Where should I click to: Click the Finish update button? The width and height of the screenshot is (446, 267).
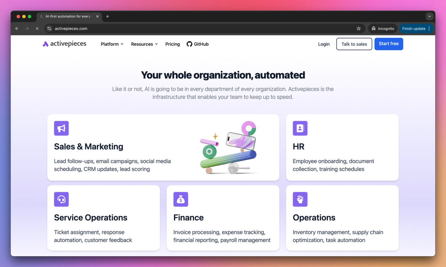(x=414, y=28)
